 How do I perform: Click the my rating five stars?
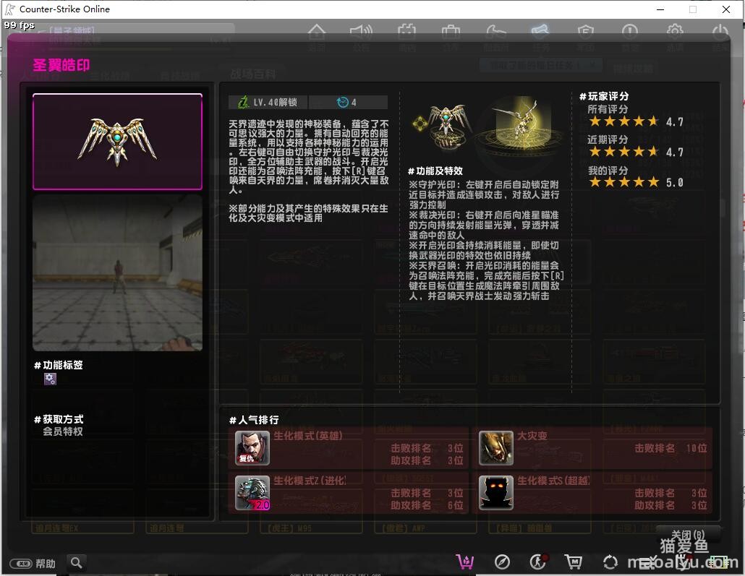pyautogui.click(x=624, y=182)
